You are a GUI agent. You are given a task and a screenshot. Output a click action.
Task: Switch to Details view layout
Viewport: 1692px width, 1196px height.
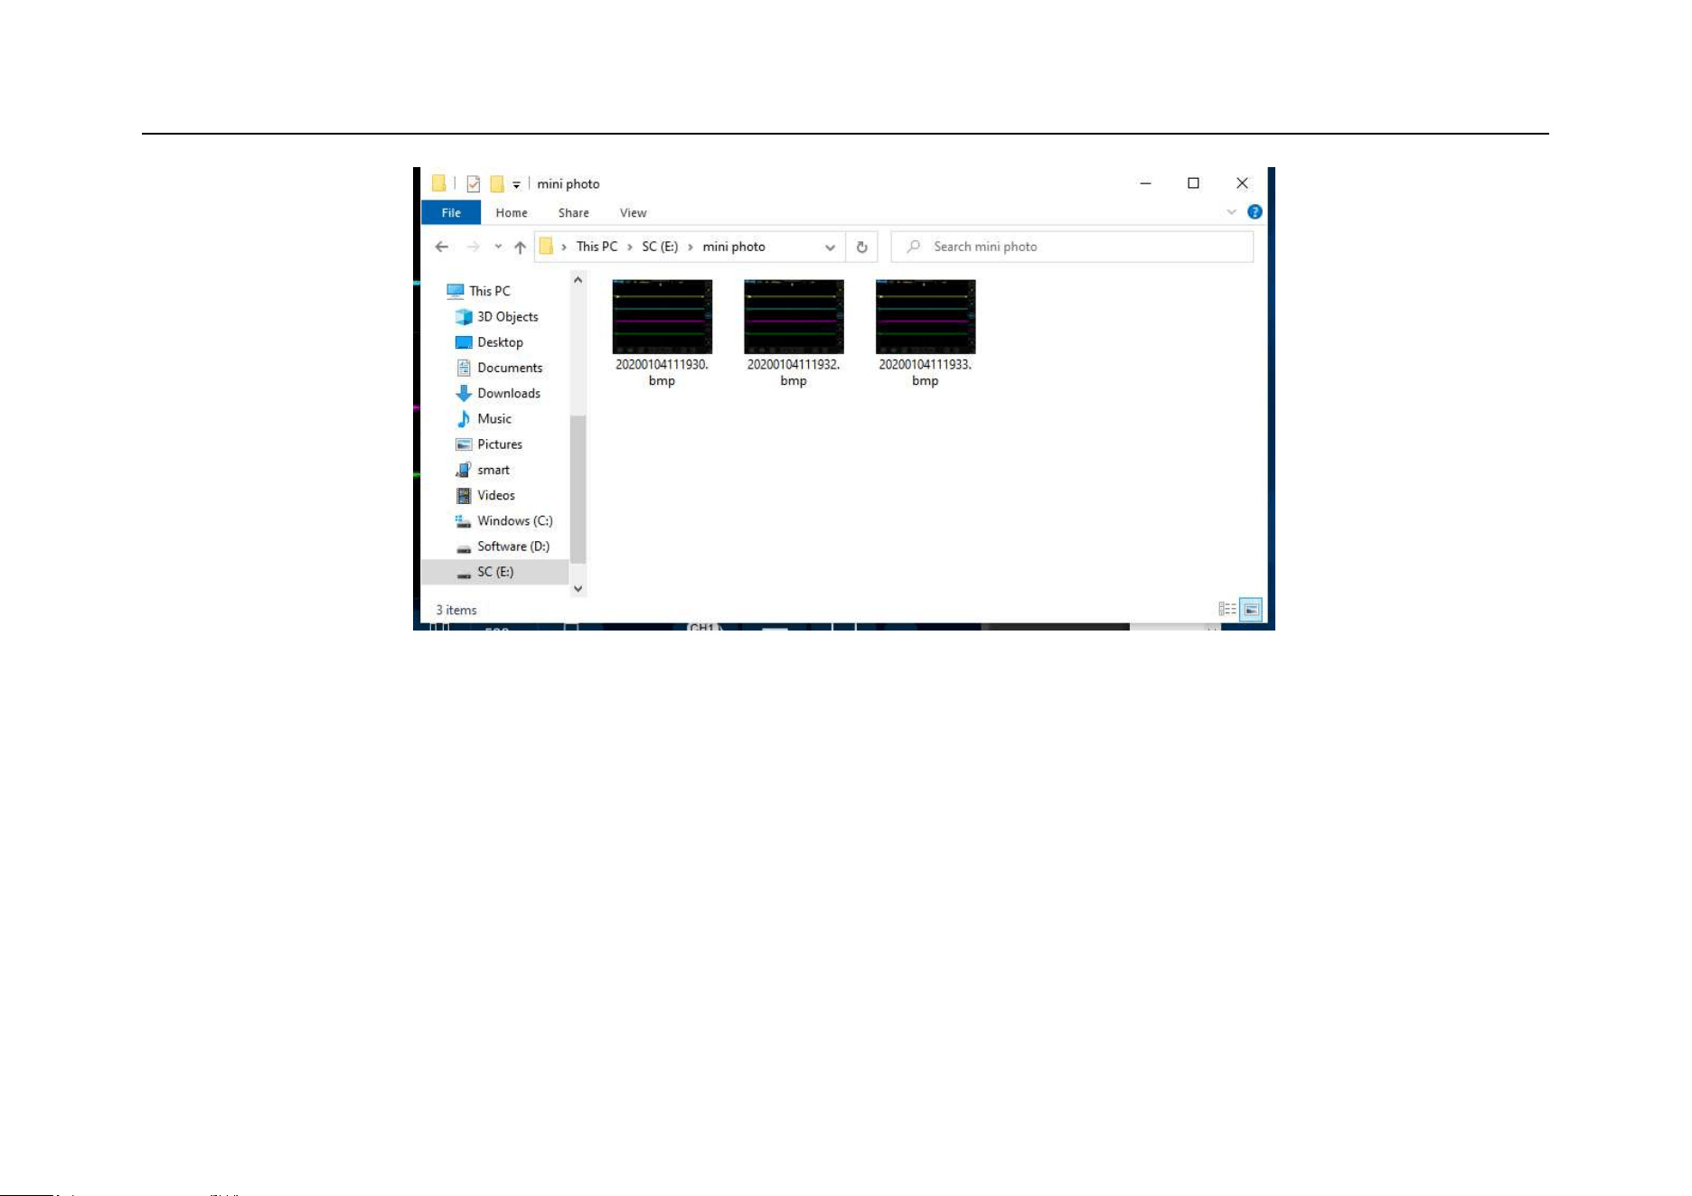1227,610
